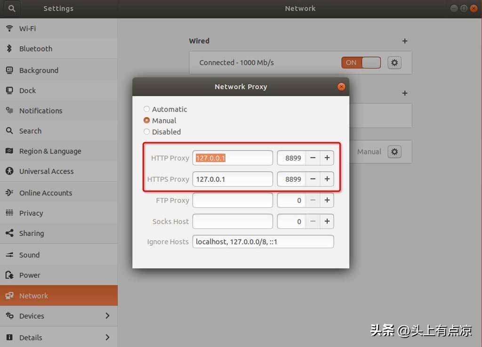
Task: Choose the Disabled proxy option
Action: click(x=146, y=132)
